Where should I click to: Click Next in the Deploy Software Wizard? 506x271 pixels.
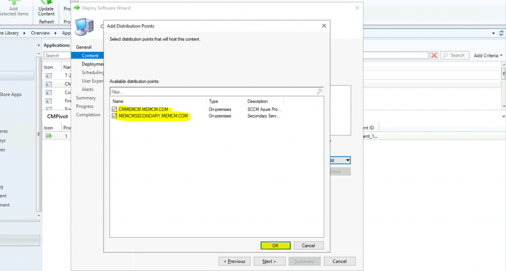coord(269,261)
